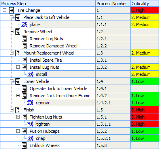Click the action icon beside tighten
Viewport: 159px width, 149px height.
(30, 124)
